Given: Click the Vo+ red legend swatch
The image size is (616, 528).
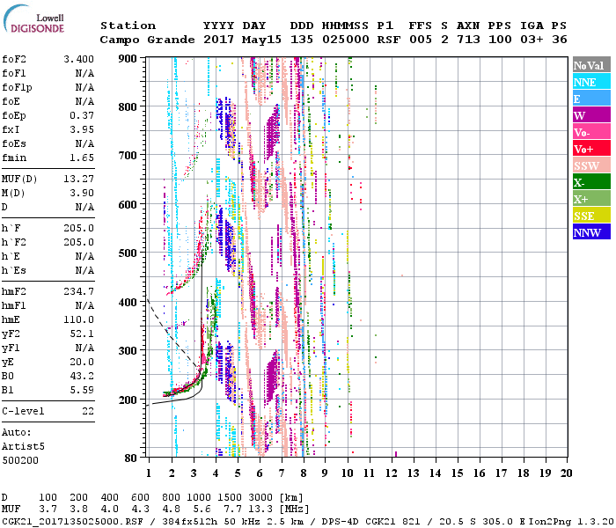Looking at the screenshot, I should point(590,149).
